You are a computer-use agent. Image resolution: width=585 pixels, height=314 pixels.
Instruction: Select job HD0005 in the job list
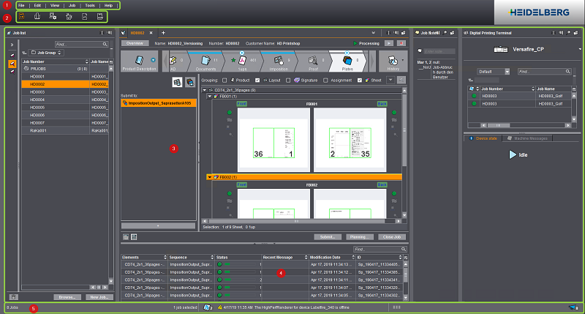pyautogui.click(x=37, y=107)
